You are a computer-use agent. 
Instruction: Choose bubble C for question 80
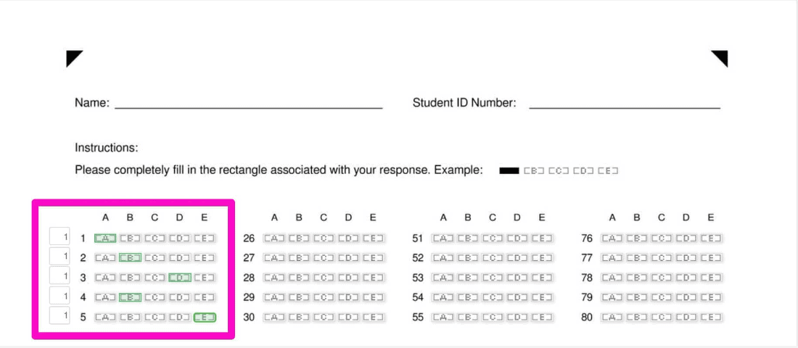662,317
